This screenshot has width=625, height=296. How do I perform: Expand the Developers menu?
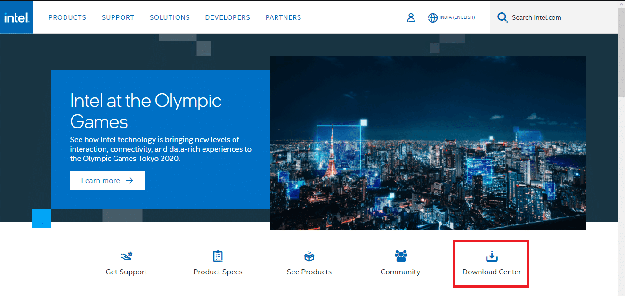pos(227,17)
